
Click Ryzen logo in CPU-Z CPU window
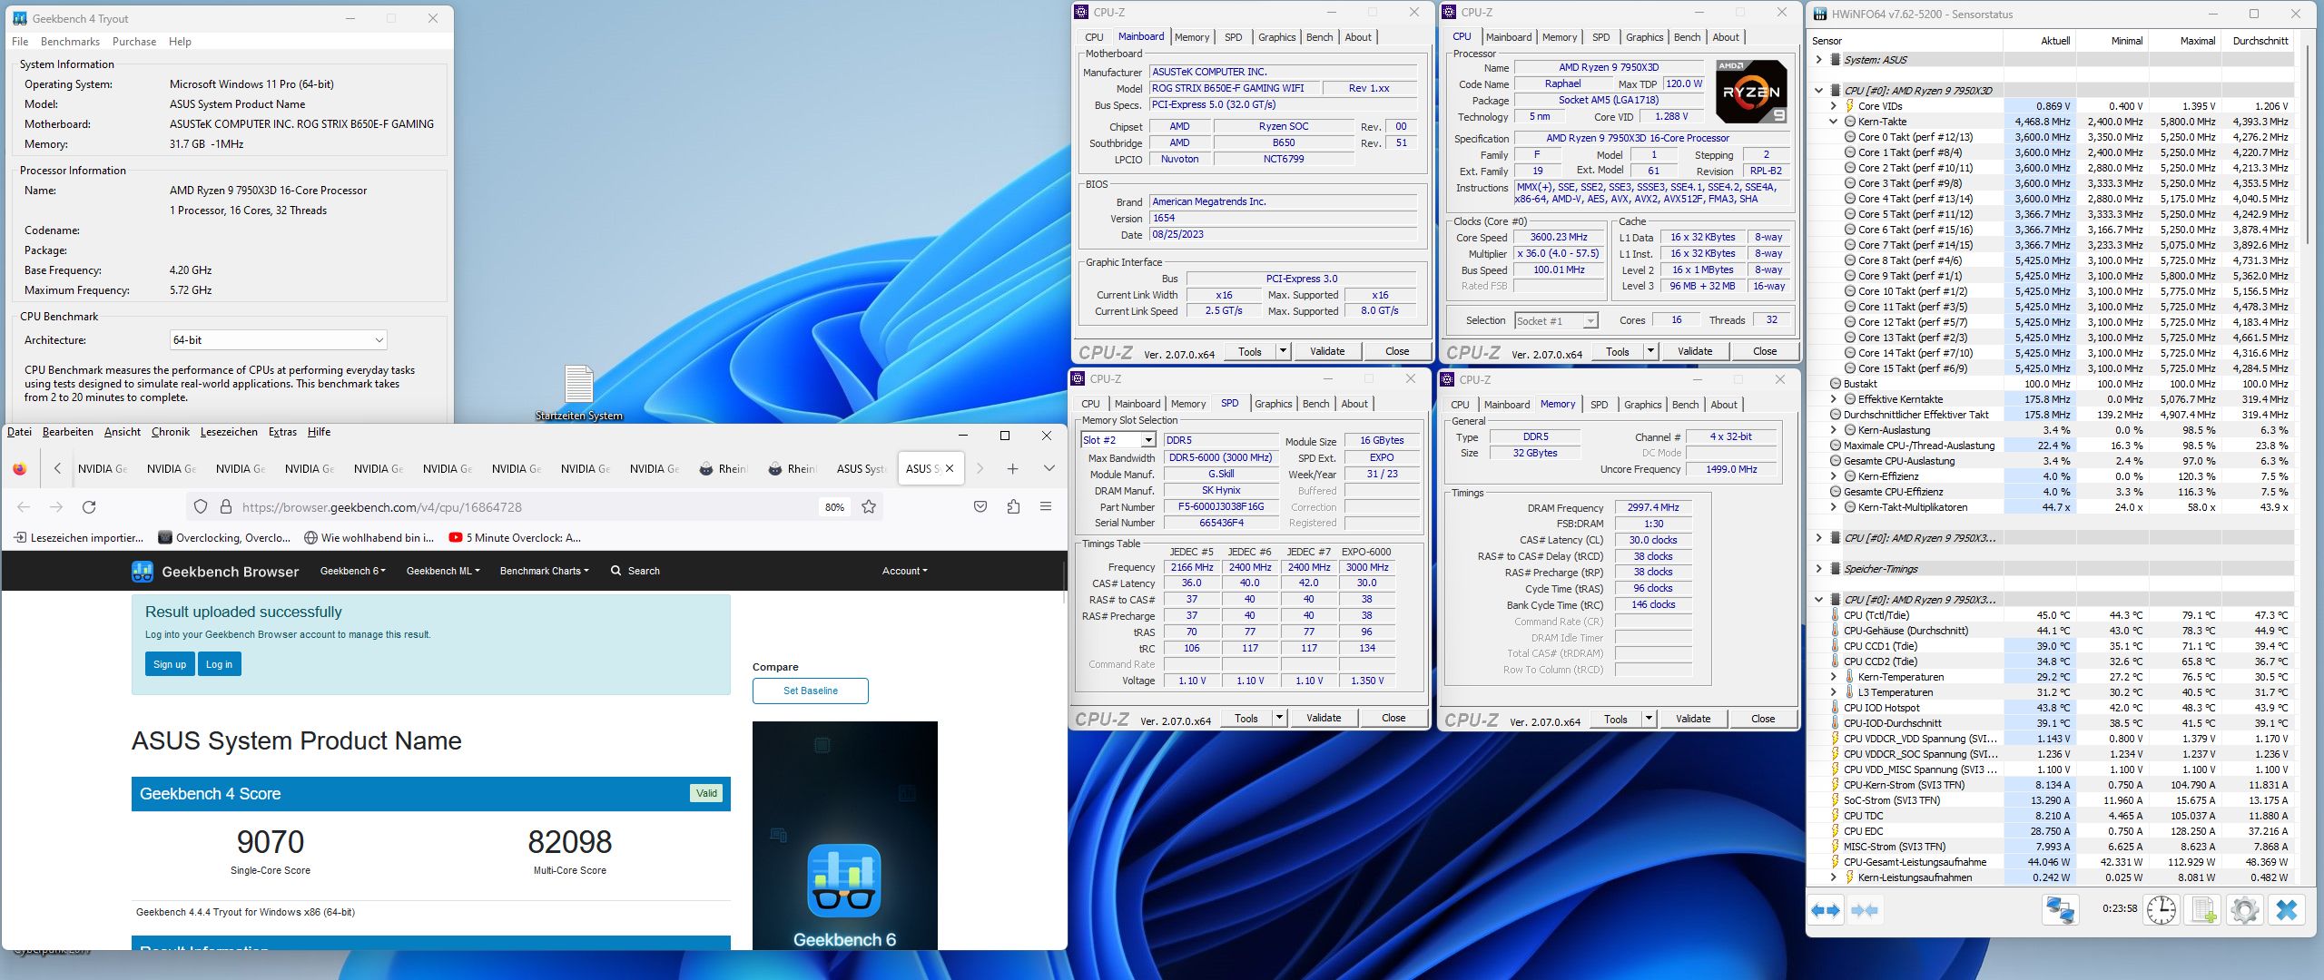tap(1752, 92)
